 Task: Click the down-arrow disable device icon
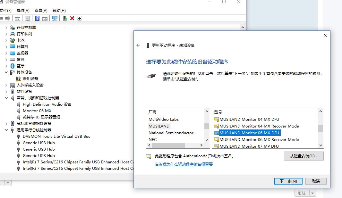(80, 18)
